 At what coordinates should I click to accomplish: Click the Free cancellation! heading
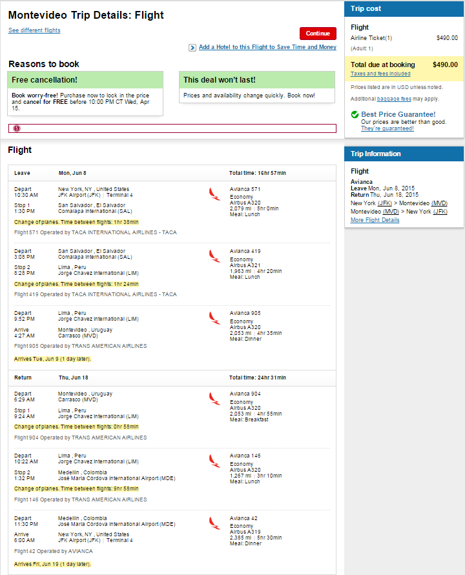45,80
